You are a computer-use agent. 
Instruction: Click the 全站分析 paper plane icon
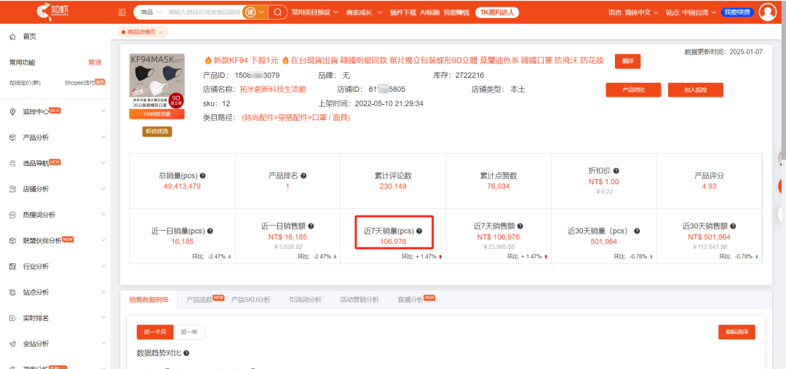[12, 344]
